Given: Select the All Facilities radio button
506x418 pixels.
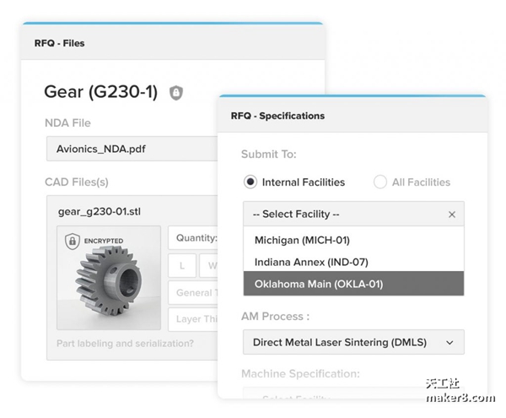Looking at the screenshot, I should click(380, 182).
